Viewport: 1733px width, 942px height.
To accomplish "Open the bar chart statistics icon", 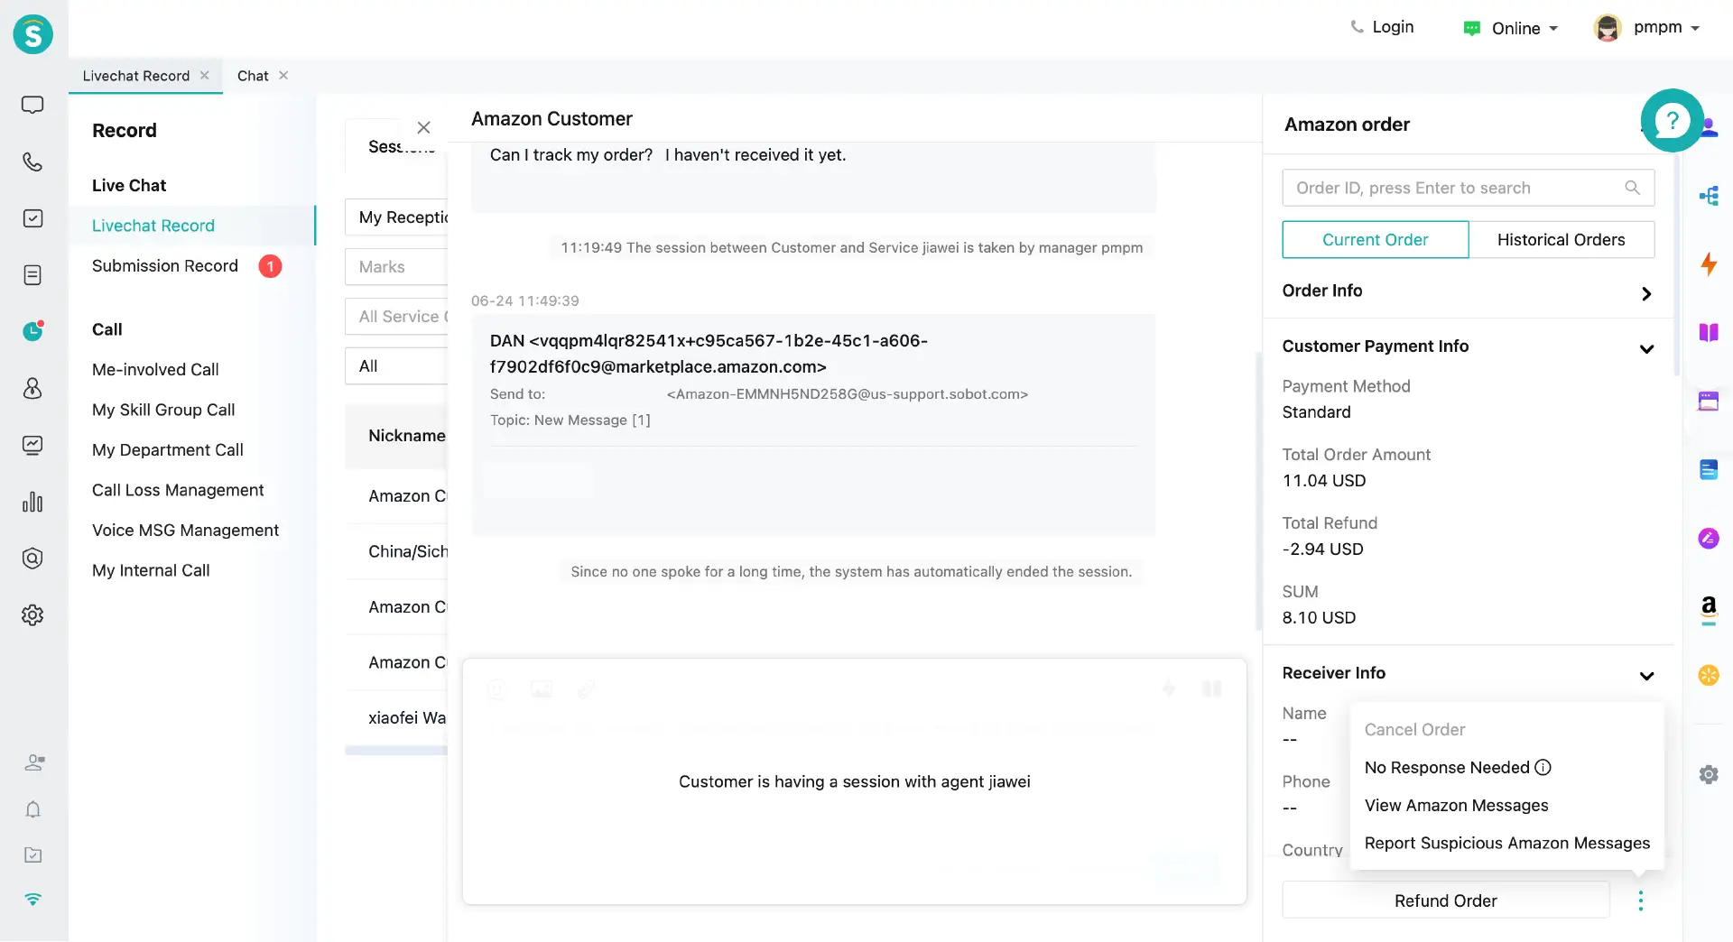I will click(x=32, y=502).
